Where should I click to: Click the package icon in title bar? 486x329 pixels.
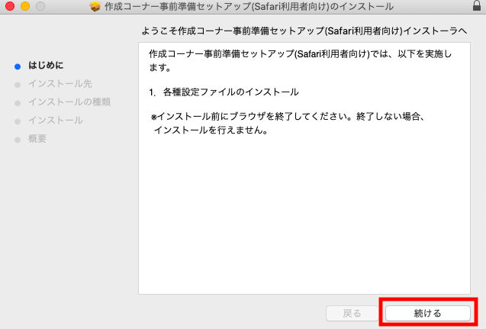tap(95, 6)
